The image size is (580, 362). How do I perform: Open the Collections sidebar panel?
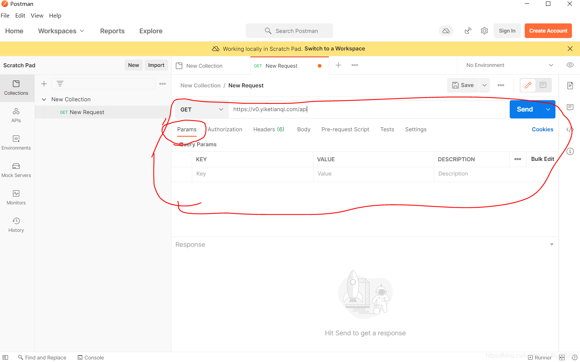click(x=16, y=88)
